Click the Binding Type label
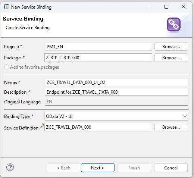This screenshot has height=178, width=194. [19, 116]
